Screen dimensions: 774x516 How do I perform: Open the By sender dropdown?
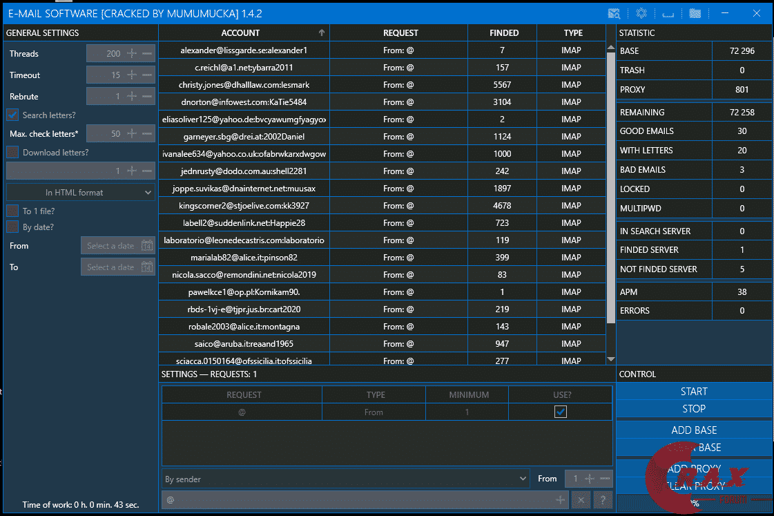click(346, 478)
